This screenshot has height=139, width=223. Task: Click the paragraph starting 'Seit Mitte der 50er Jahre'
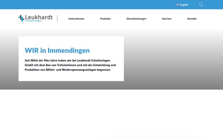(x=70, y=65)
